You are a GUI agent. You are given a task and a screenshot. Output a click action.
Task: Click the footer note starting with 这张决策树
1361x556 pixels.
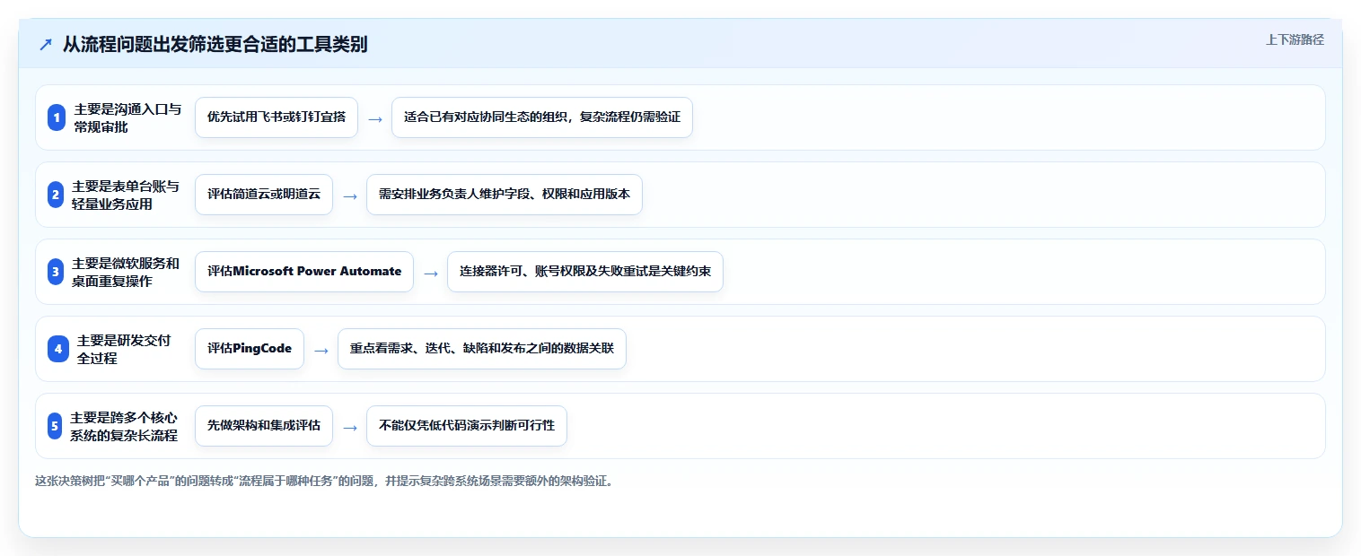pyautogui.click(x=326, y=481)
